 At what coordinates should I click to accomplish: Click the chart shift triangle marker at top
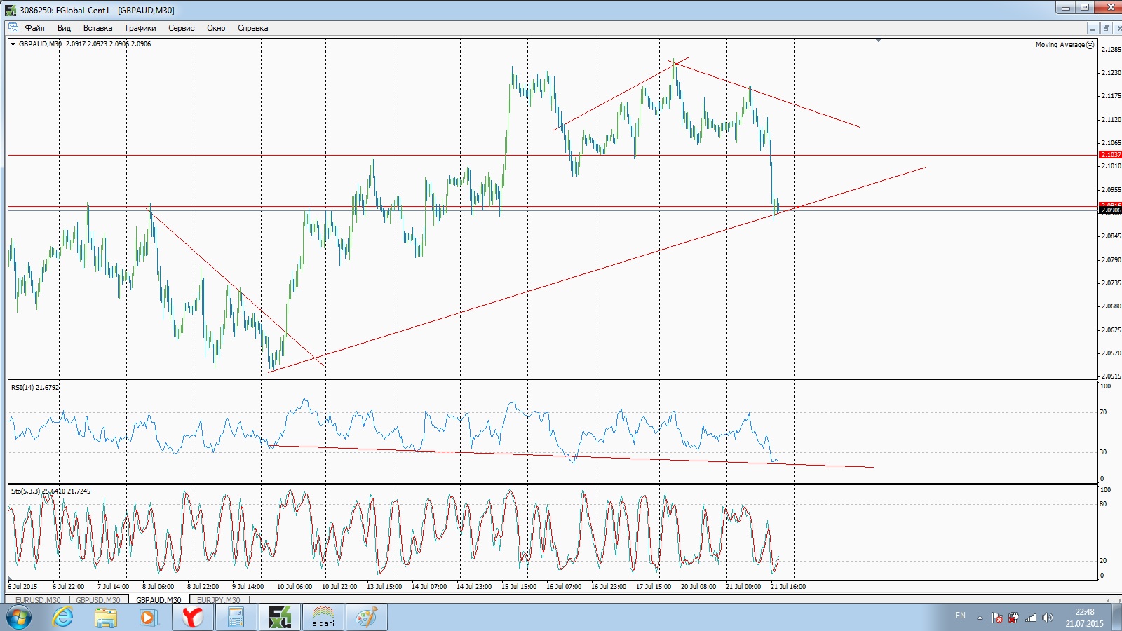point(878,41)
